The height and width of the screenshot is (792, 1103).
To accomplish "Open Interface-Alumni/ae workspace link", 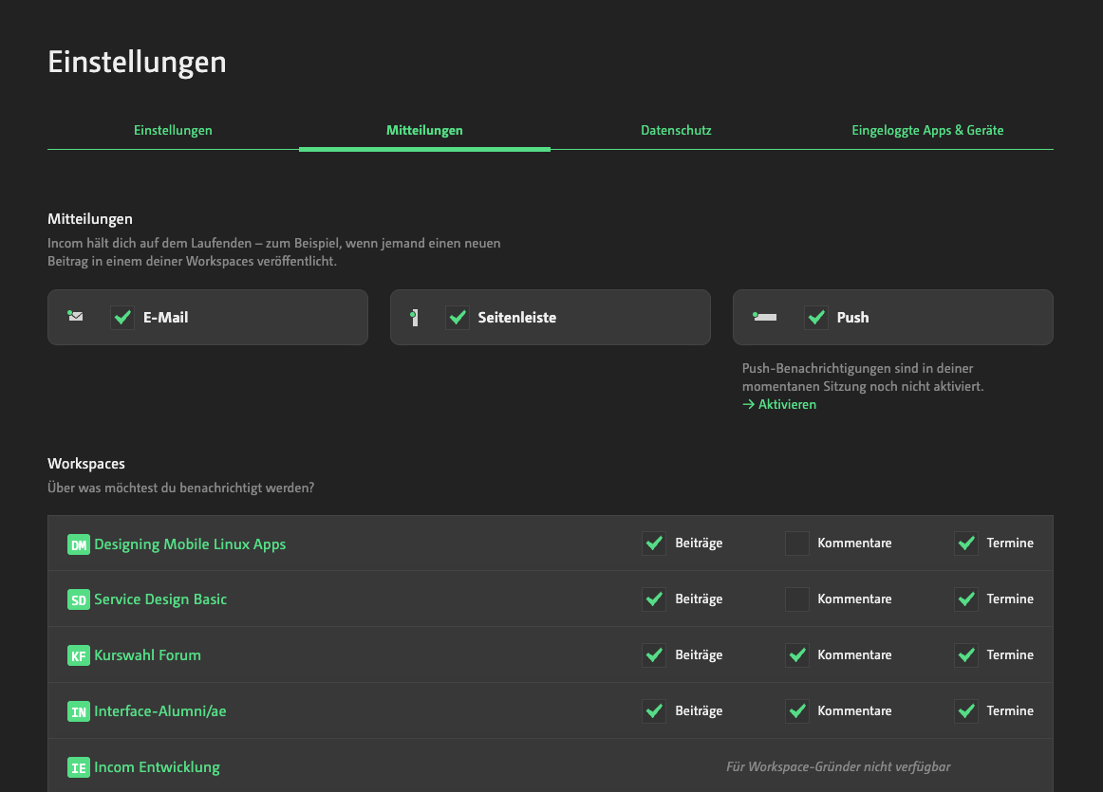I will pyautogui.click(x=160, y=711).
